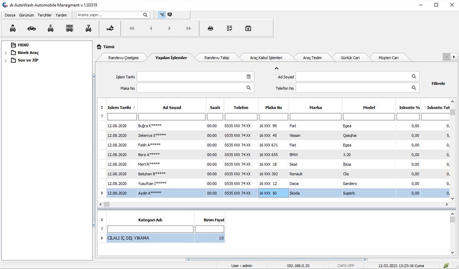
Task: Expand the Binek Araç tree node
Action: coord(6,53)
